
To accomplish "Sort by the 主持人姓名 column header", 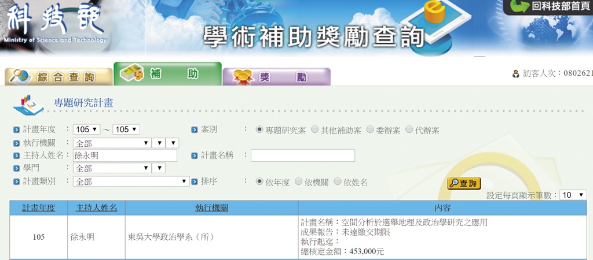I will (97, 207).
